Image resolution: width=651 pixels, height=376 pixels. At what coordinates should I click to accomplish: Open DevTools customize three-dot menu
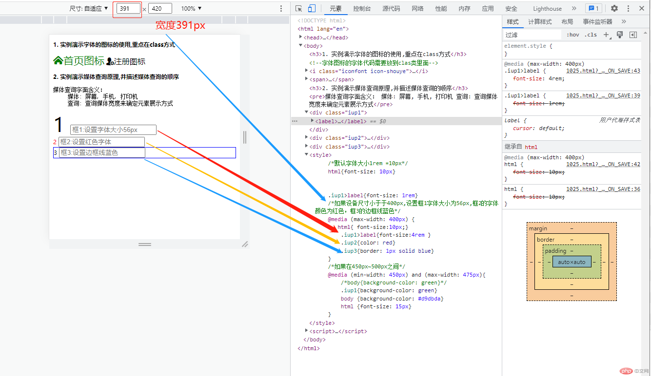pyautogui.click(x=628, y=8)
